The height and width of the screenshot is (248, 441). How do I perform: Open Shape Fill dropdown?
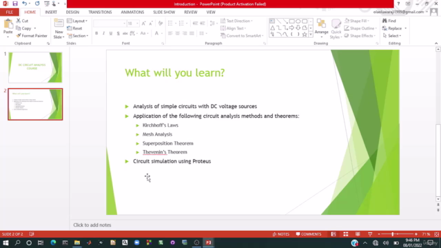357,21
